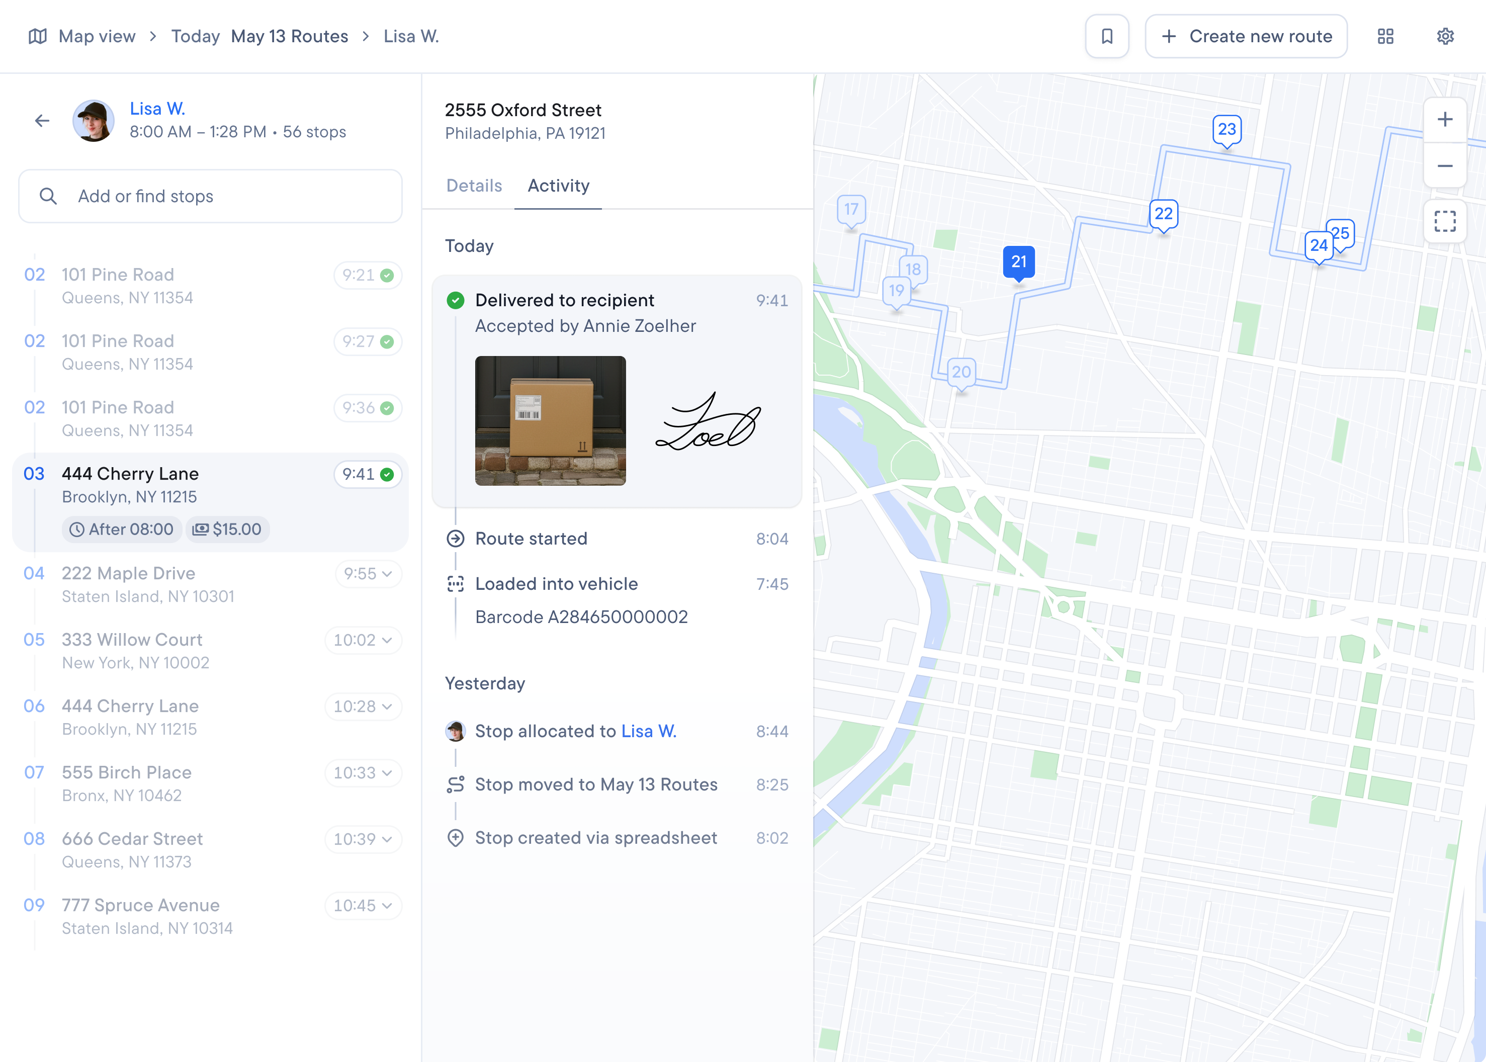Click Stop created via spreadsheet entry
The width and height of the screenshot is (1486, 1062).
(x=617, y=838)
